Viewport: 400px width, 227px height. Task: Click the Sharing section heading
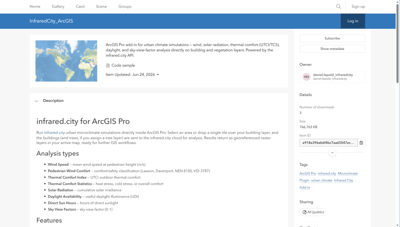coord(306,202)
